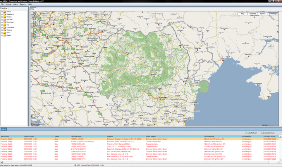Viewport: 282px width, 167px height.
Task: Expand the Bucuresti tree node
Action: pos(2,22)
